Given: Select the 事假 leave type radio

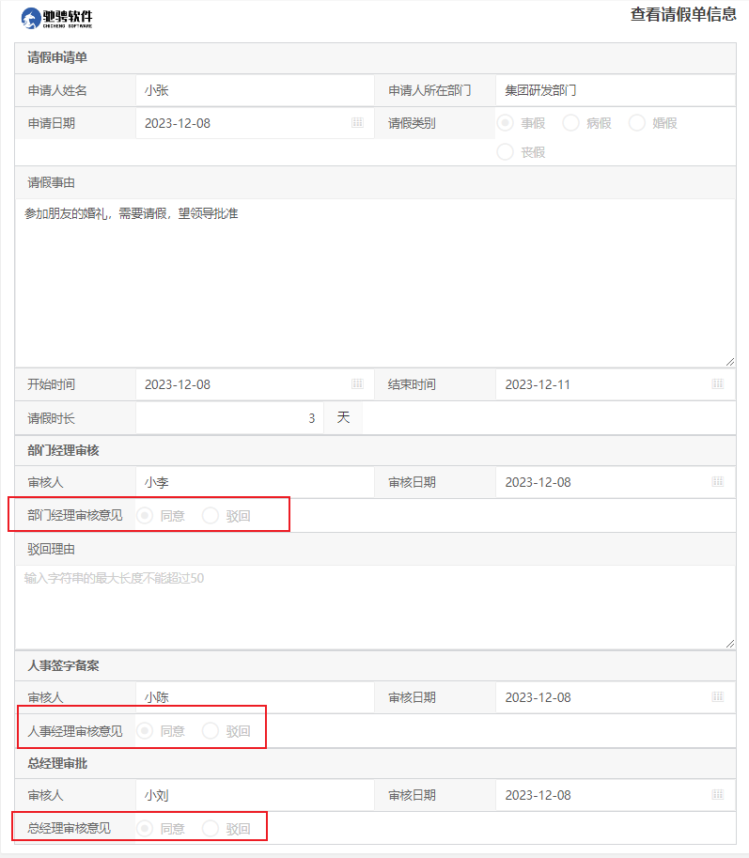Looking at the screenshot, I should pyautogui.click(x=506, y=123).
